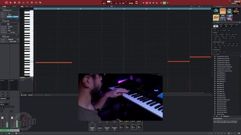Open the Out 1,2 output dropdown in mixer

pos(5,104)
